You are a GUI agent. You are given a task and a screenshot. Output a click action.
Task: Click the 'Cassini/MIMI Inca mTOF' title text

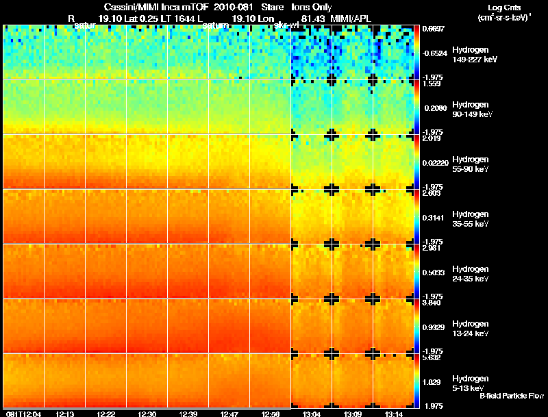point(156,7)
